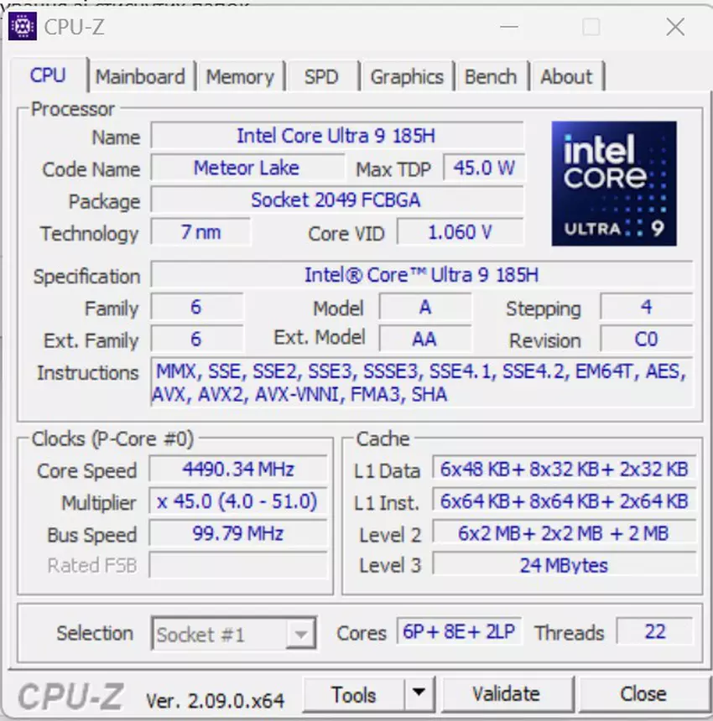Show the About tab

[566, 77]
